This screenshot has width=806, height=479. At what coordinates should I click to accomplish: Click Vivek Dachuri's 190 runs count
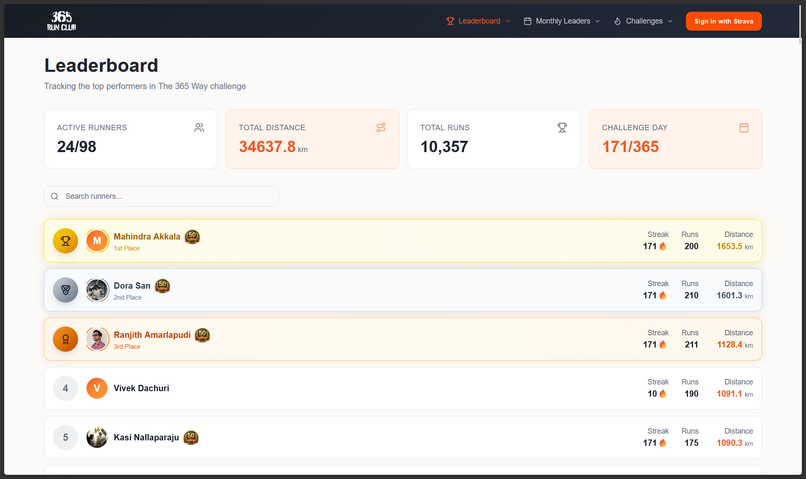tap(691, 394)
